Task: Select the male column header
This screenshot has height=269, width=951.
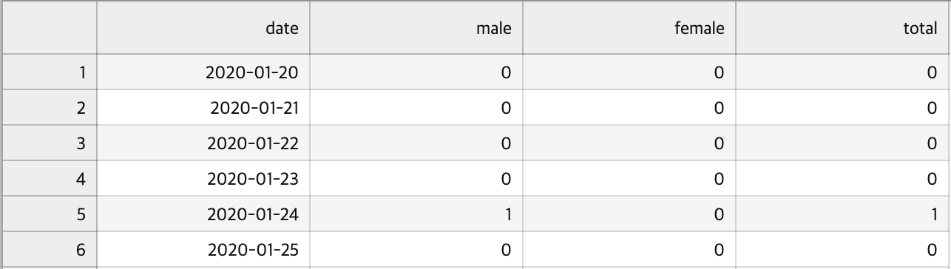Action: (416, 28)
